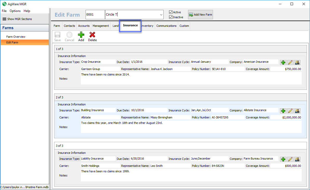The height and width of the screenshot is (190, 310).
Task: Click the contact icon beside Farm Bureau Insurance
Action: (x=297, y=159)
